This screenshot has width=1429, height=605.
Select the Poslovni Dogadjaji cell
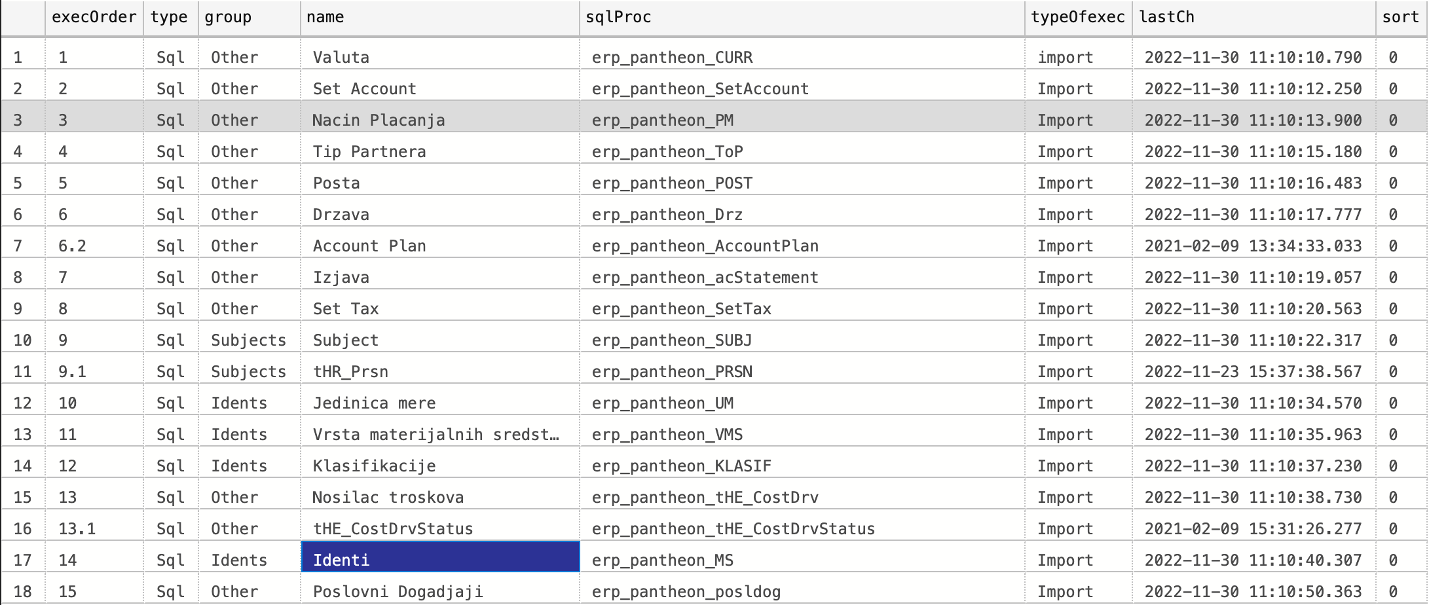[439, 592]
